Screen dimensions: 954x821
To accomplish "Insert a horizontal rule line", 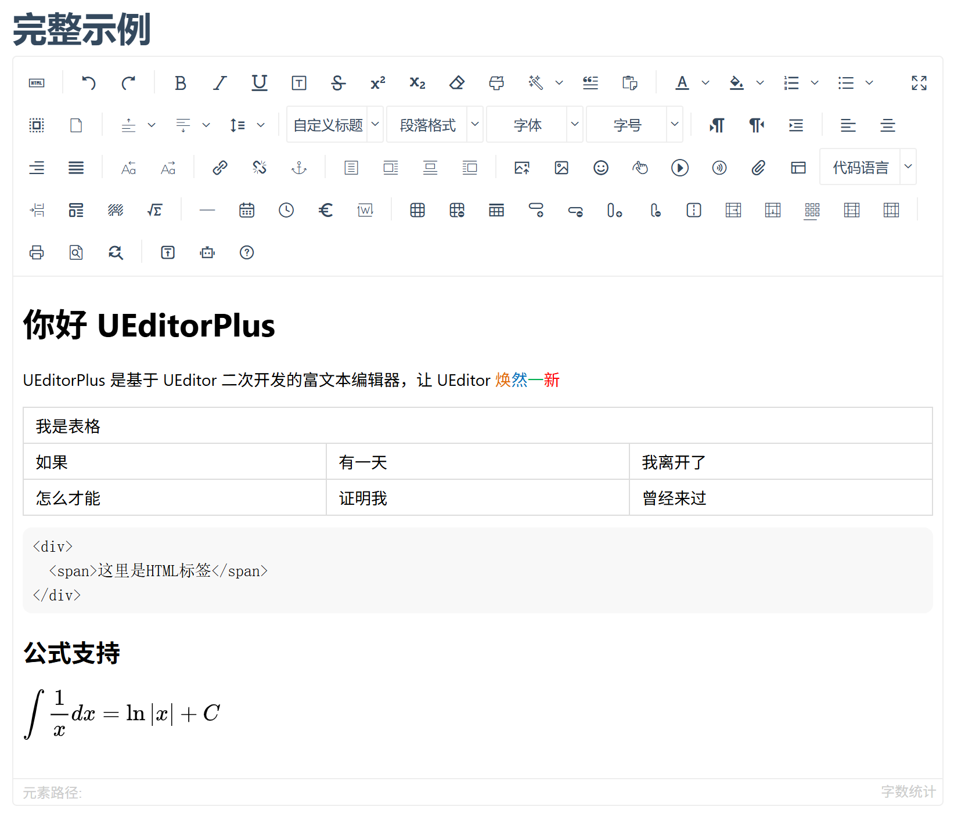I will pyautogui.click(x=207, y=210).
